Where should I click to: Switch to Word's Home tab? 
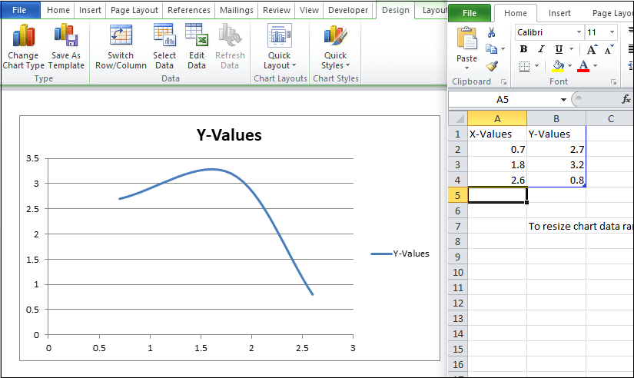tap(58, 10)
